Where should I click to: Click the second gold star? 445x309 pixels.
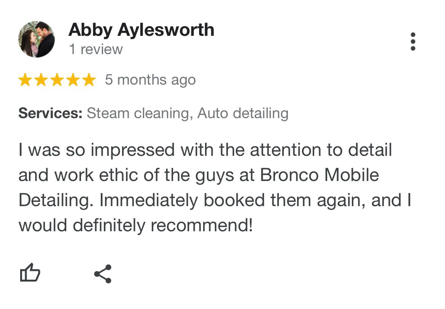click(x=41, y=80)
